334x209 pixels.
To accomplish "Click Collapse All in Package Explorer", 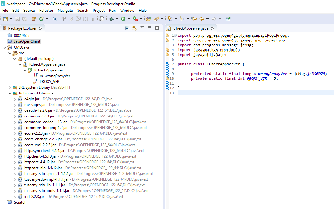I will pos(127,28).
